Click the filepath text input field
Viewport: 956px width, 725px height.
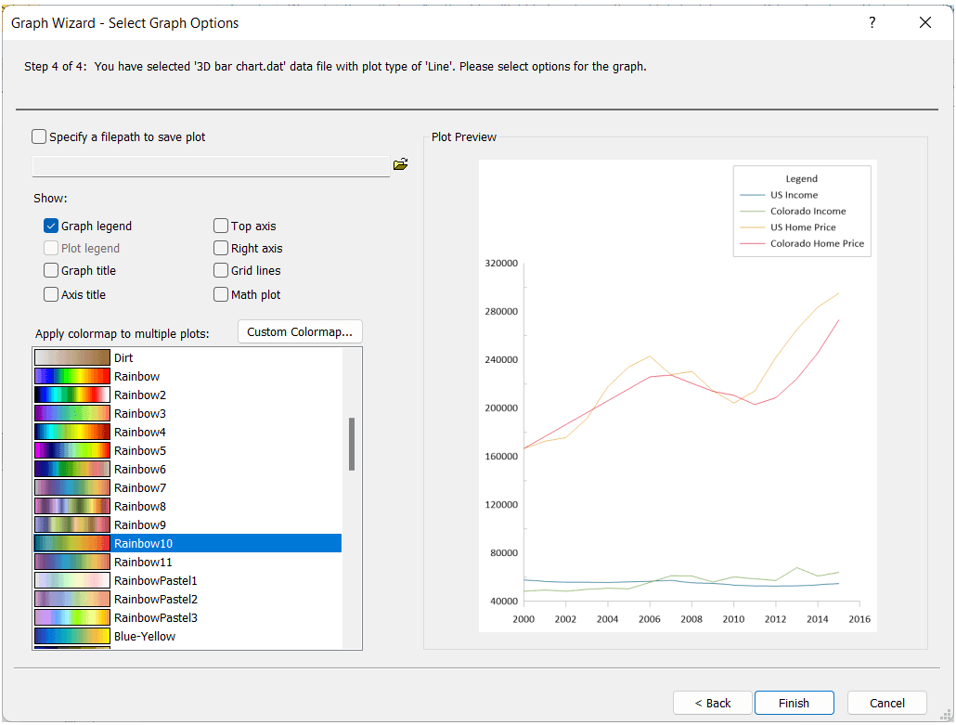211,165
